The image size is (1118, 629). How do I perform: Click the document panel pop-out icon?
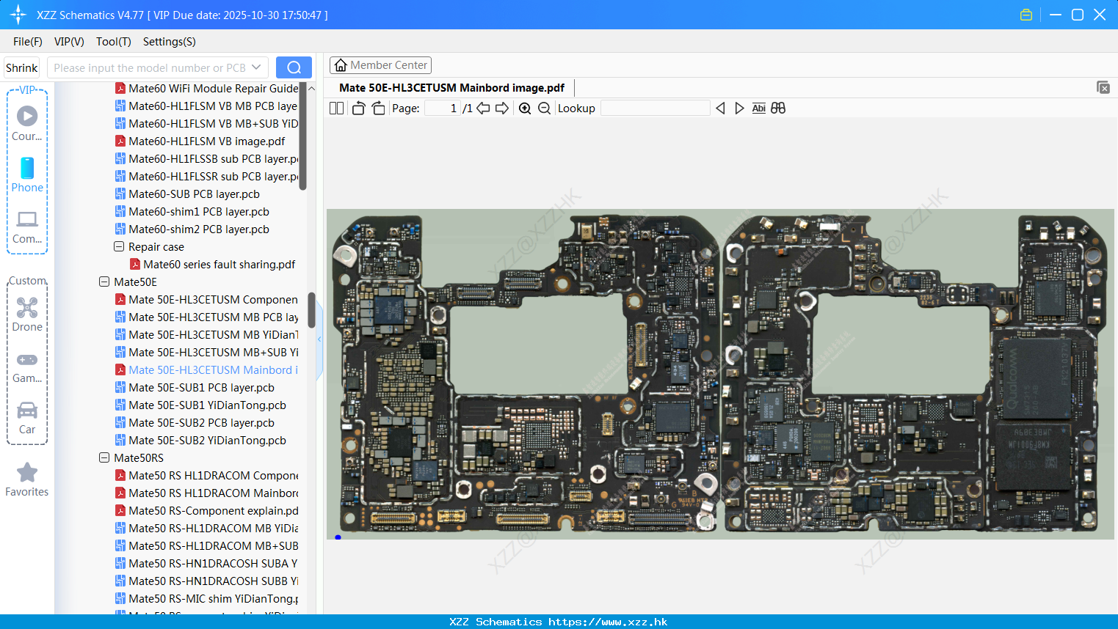point(1103,87)
